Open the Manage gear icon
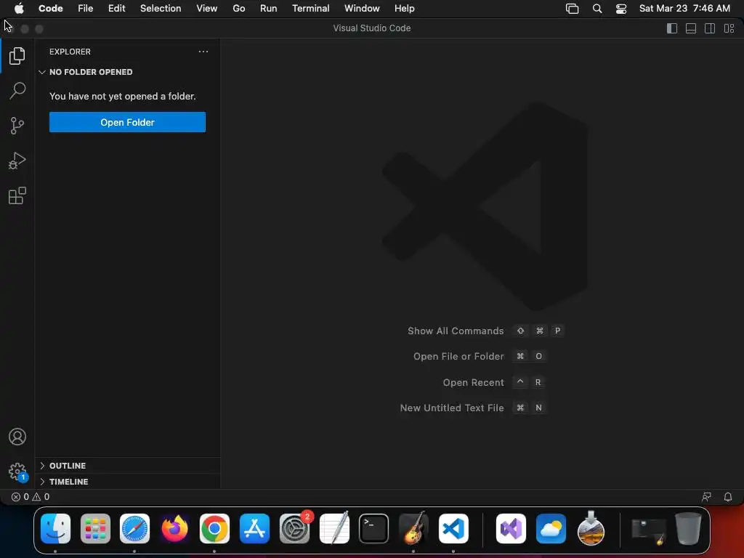 17,472
